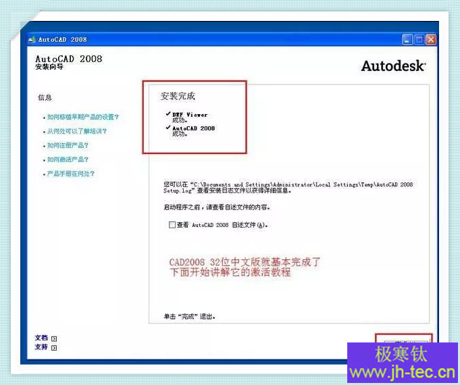Click the AutoCAD 2008 成功 entry
This screenshot has width=460, height=385.
point(190,131)
